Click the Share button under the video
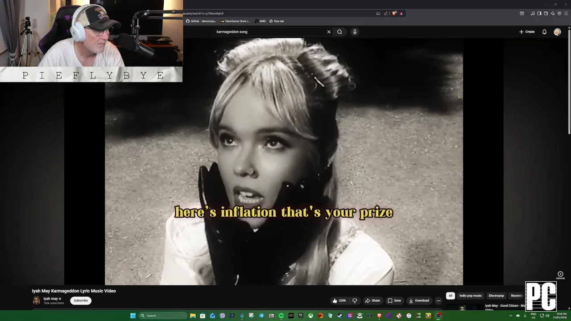The image size is (571, 321). tap(372, 300)
